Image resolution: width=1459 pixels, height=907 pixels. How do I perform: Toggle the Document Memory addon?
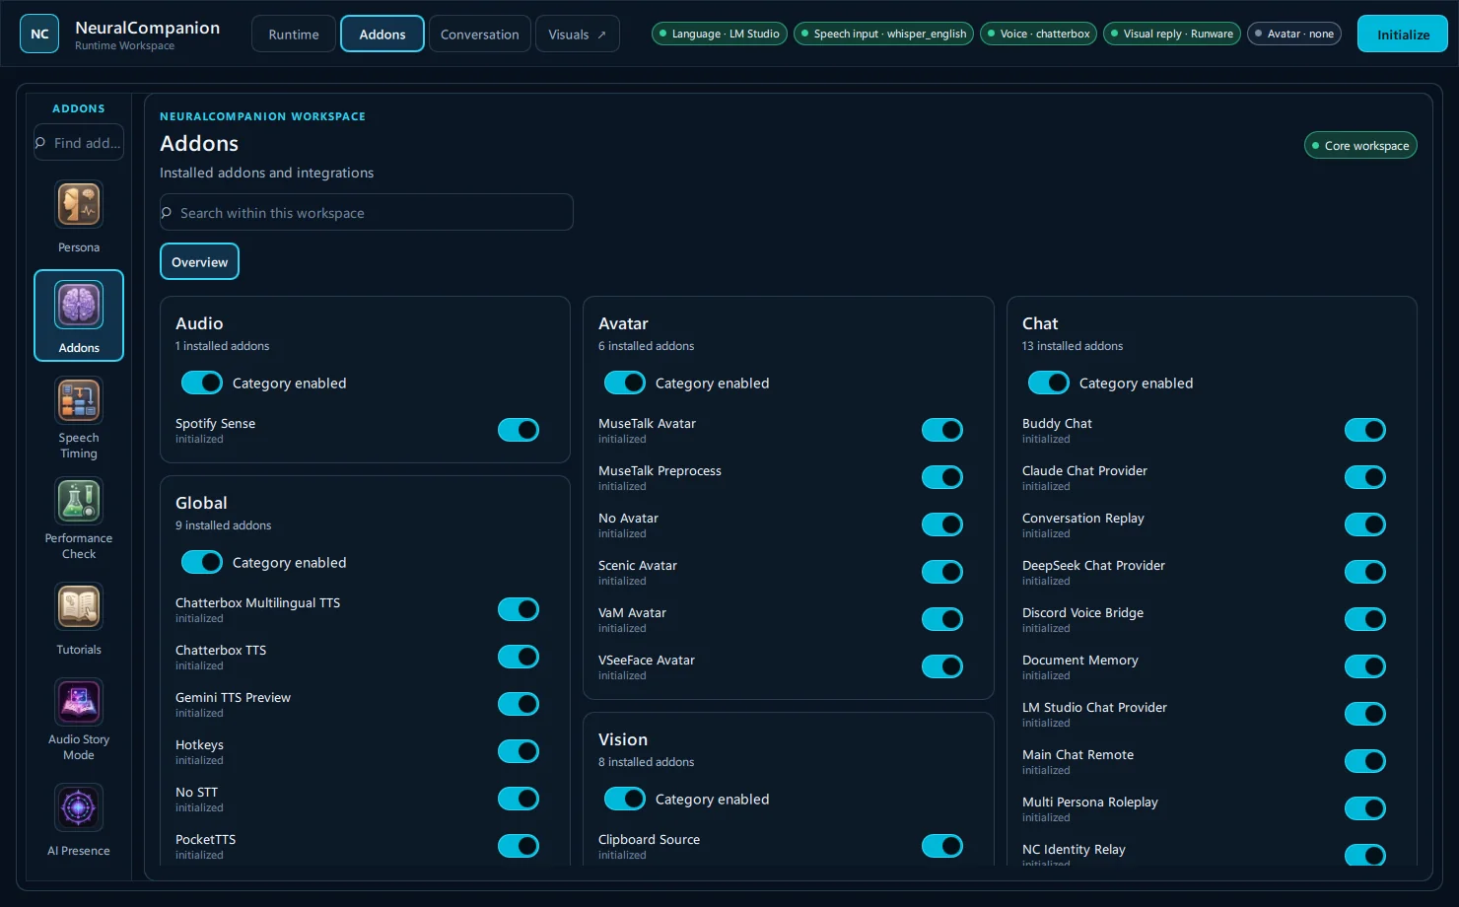click(1365, 666)
